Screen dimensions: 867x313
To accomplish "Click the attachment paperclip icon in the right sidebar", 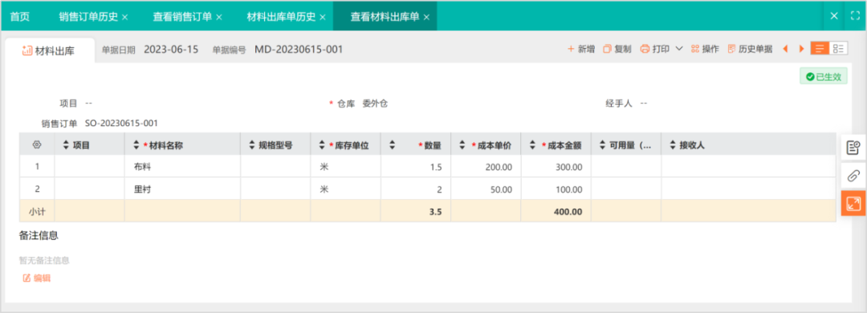I will pos(853,176).
